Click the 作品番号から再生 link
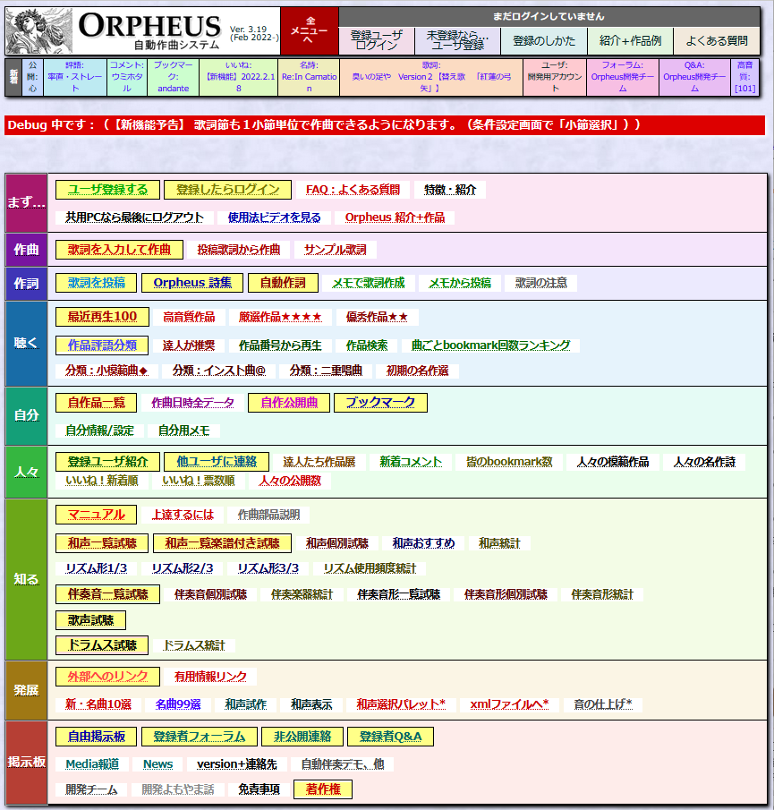The height and width of the screenshot is (810, 774). pos(280,345)
